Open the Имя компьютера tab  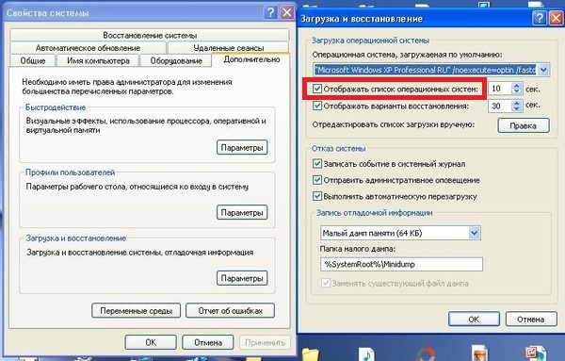point(98,60)
